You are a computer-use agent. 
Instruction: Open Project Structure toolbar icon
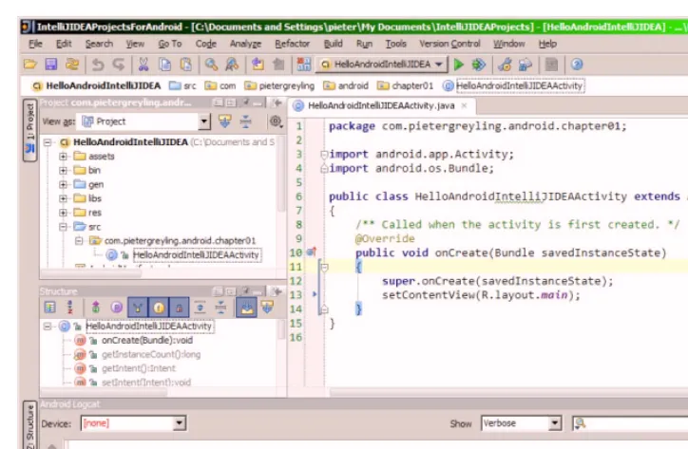[x=525, y=65]
